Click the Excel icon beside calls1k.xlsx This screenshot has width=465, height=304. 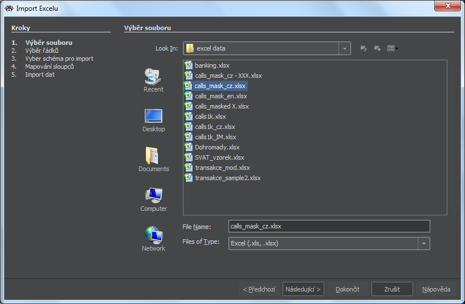tap(188, 116)
